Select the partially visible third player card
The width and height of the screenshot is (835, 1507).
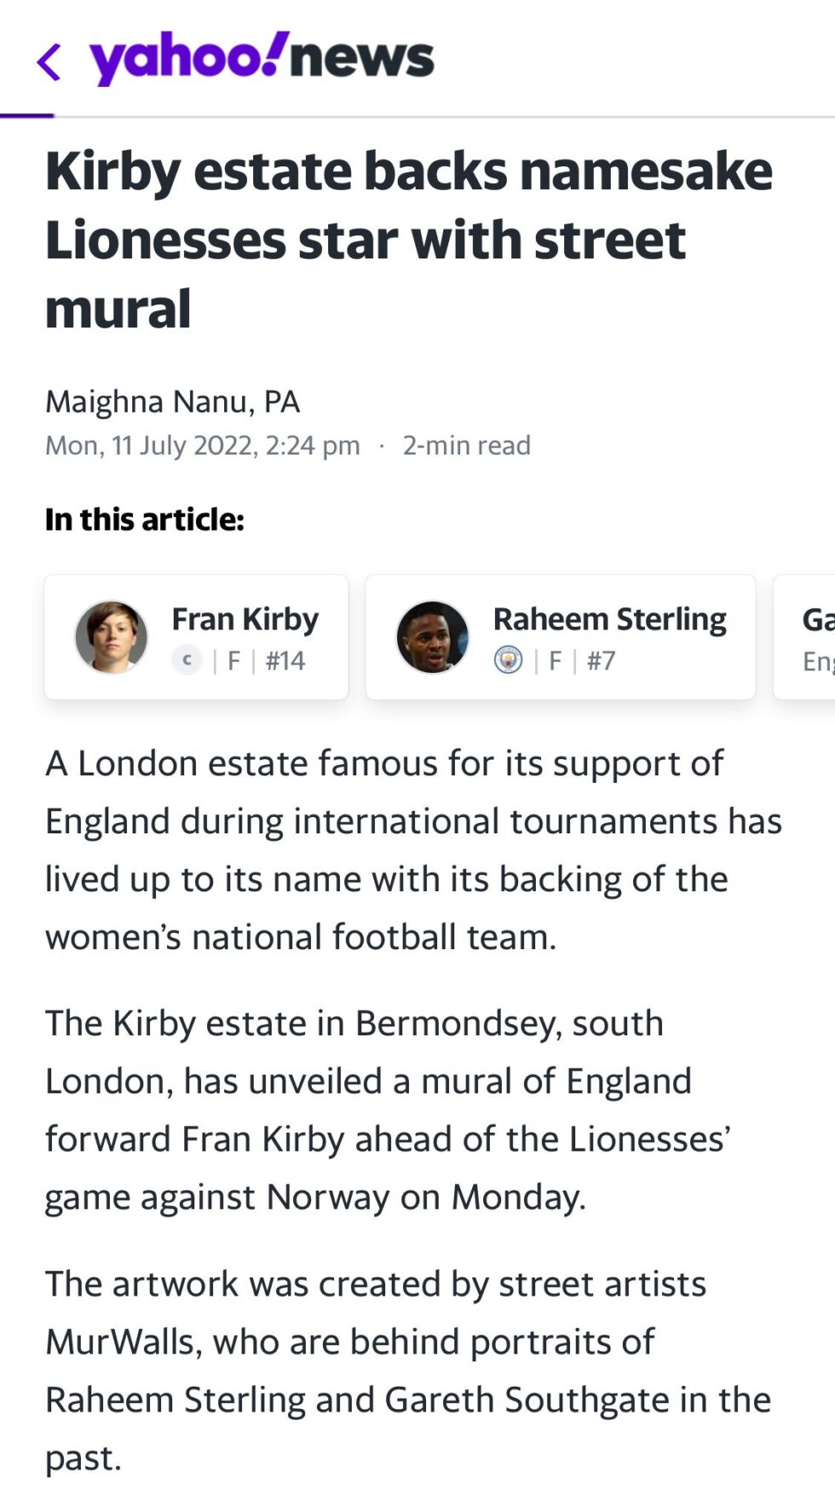click(805, 637)
